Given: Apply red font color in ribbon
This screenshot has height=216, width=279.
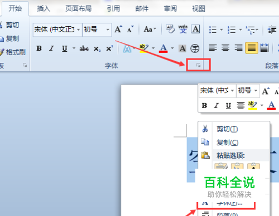Looking at the screenshot, I should (163, 48).
